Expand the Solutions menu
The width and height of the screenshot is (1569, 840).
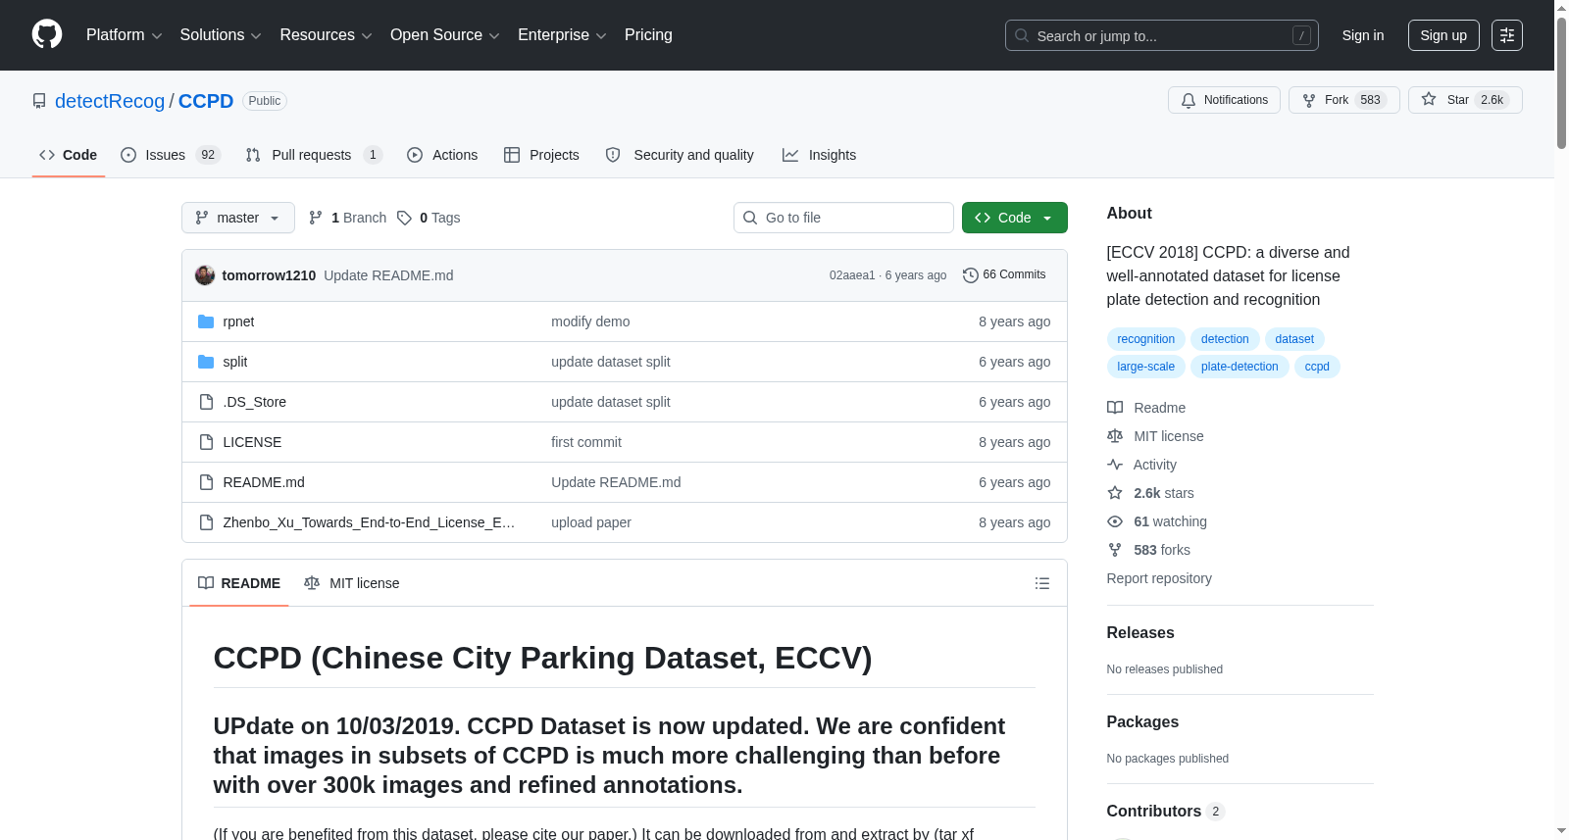point(221,35)
